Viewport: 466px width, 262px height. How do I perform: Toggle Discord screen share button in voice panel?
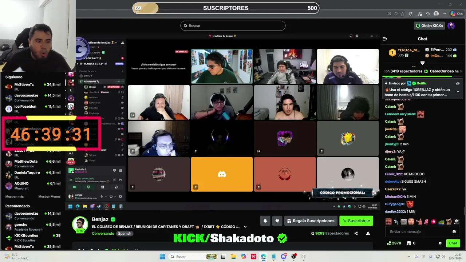88,187
